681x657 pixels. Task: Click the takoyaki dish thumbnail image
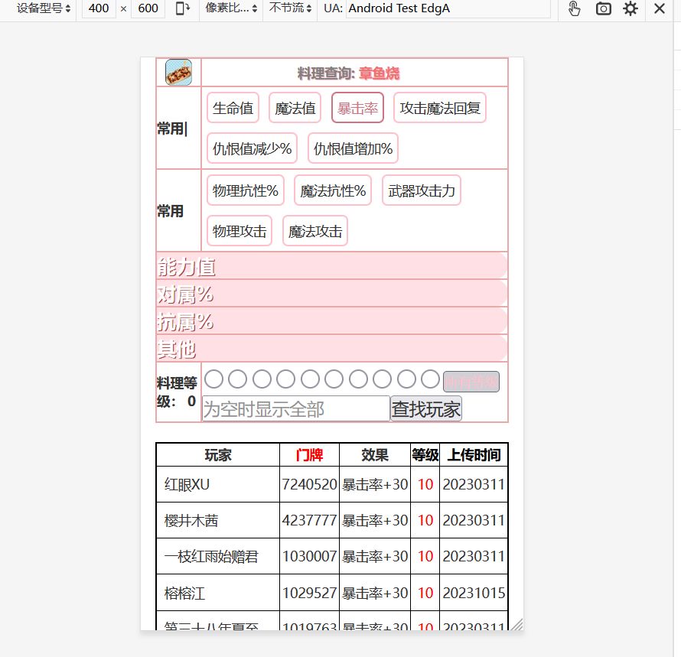pos(178,72)
